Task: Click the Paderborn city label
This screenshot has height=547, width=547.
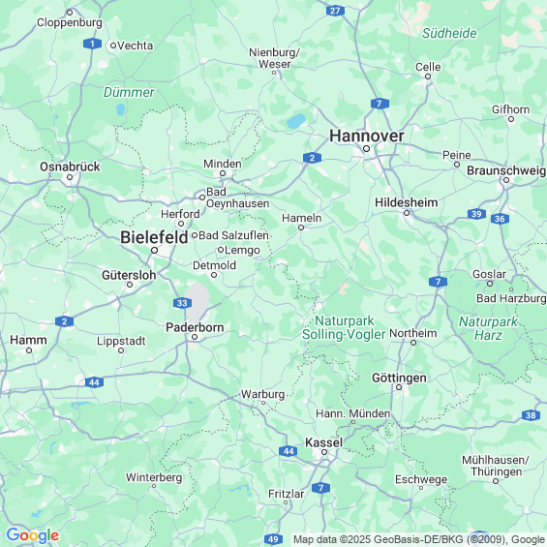Action: point(195,327)
